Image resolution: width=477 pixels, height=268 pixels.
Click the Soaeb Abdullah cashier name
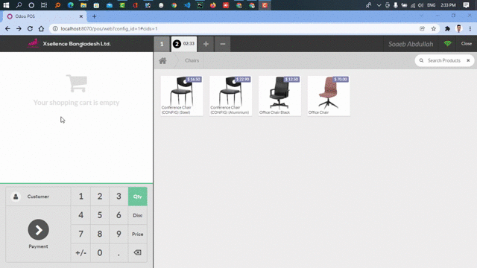pyautogui.click(x=411, y=44)
